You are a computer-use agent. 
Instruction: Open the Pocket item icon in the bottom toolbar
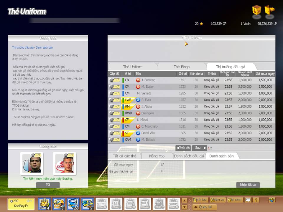pyautogui.click(x=45, y=204)
